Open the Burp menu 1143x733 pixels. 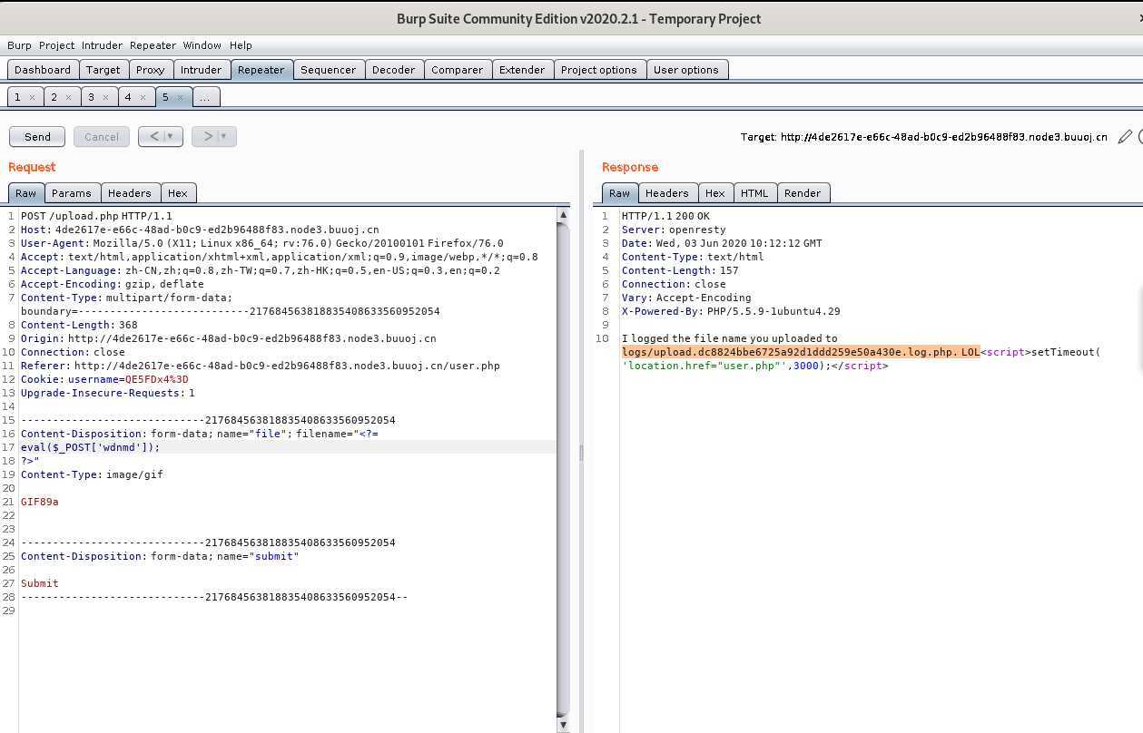coord(19,45)
